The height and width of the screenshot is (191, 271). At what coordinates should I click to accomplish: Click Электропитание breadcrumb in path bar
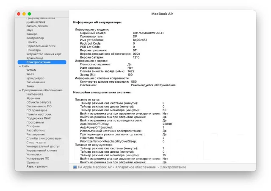pos(173,167)
